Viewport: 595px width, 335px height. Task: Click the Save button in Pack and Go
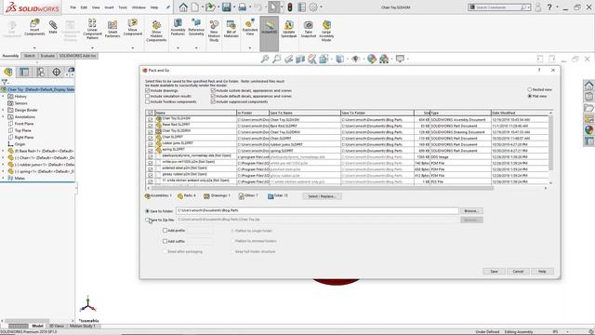click(494, 271)
